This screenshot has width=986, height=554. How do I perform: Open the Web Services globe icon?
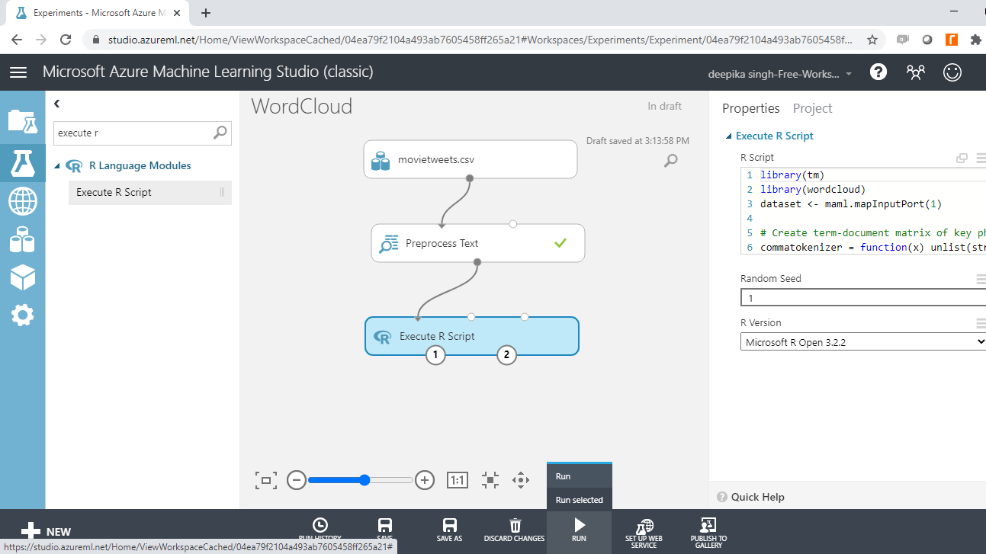point(22,202)
